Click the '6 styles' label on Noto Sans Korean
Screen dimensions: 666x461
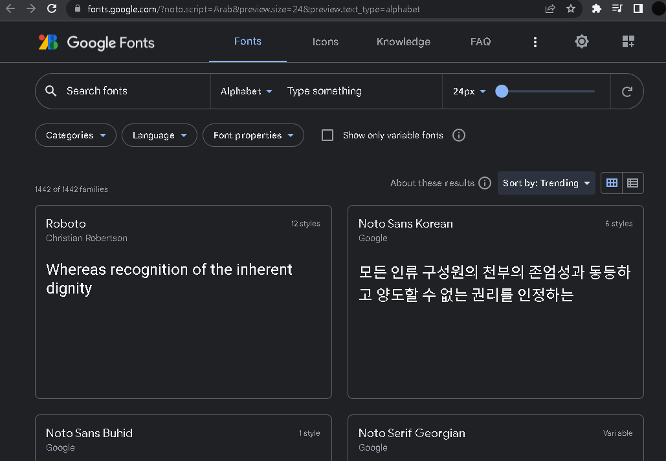point(619,224)
